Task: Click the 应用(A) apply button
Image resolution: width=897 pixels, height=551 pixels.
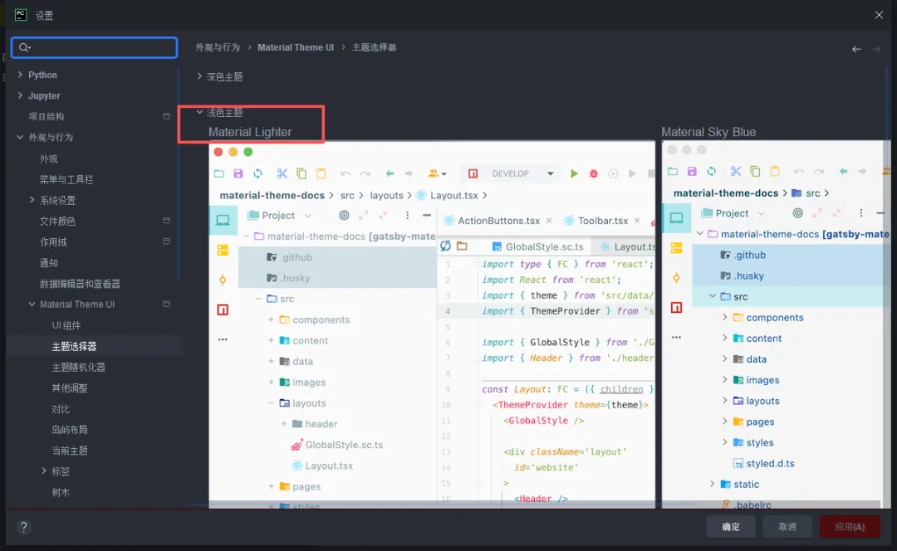Action: pyautogui.click(x=850, y=527)
